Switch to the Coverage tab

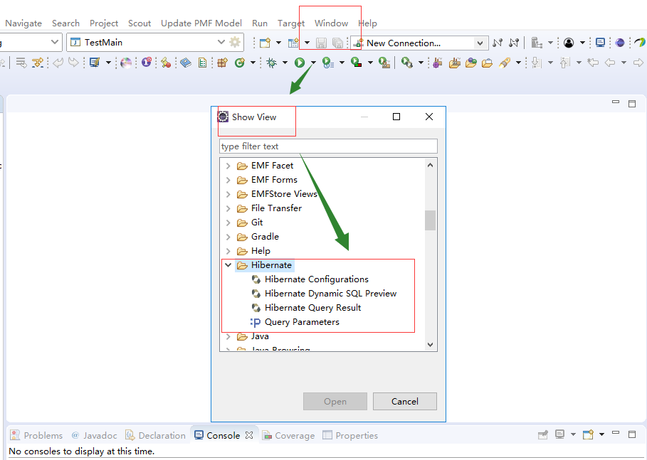point(288,435)
